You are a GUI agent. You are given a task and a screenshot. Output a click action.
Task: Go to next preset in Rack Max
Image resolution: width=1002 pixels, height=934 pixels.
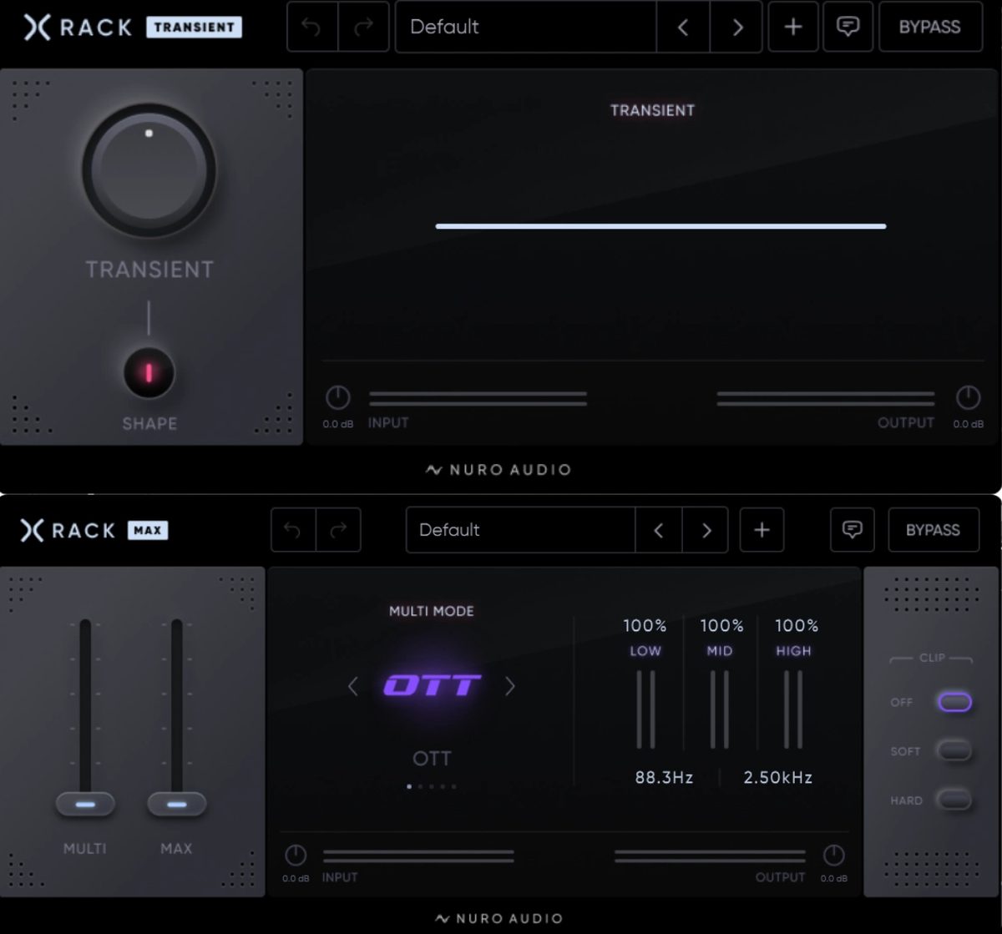(x=706, y=530)
